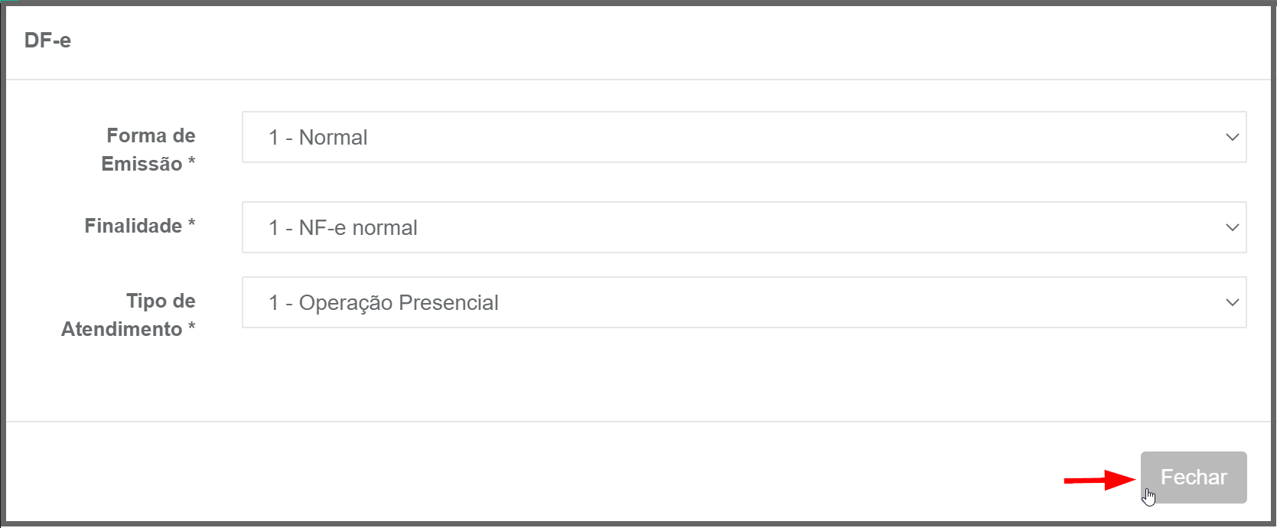Click the hand cursor icon near Fechar
1277x528 pixels.
(x=1149, y=497)
